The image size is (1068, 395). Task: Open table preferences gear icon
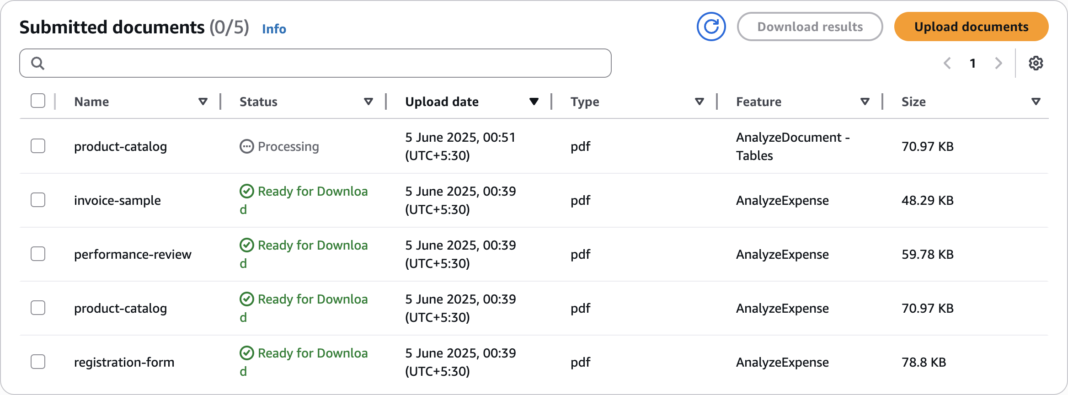(1036, 63)
